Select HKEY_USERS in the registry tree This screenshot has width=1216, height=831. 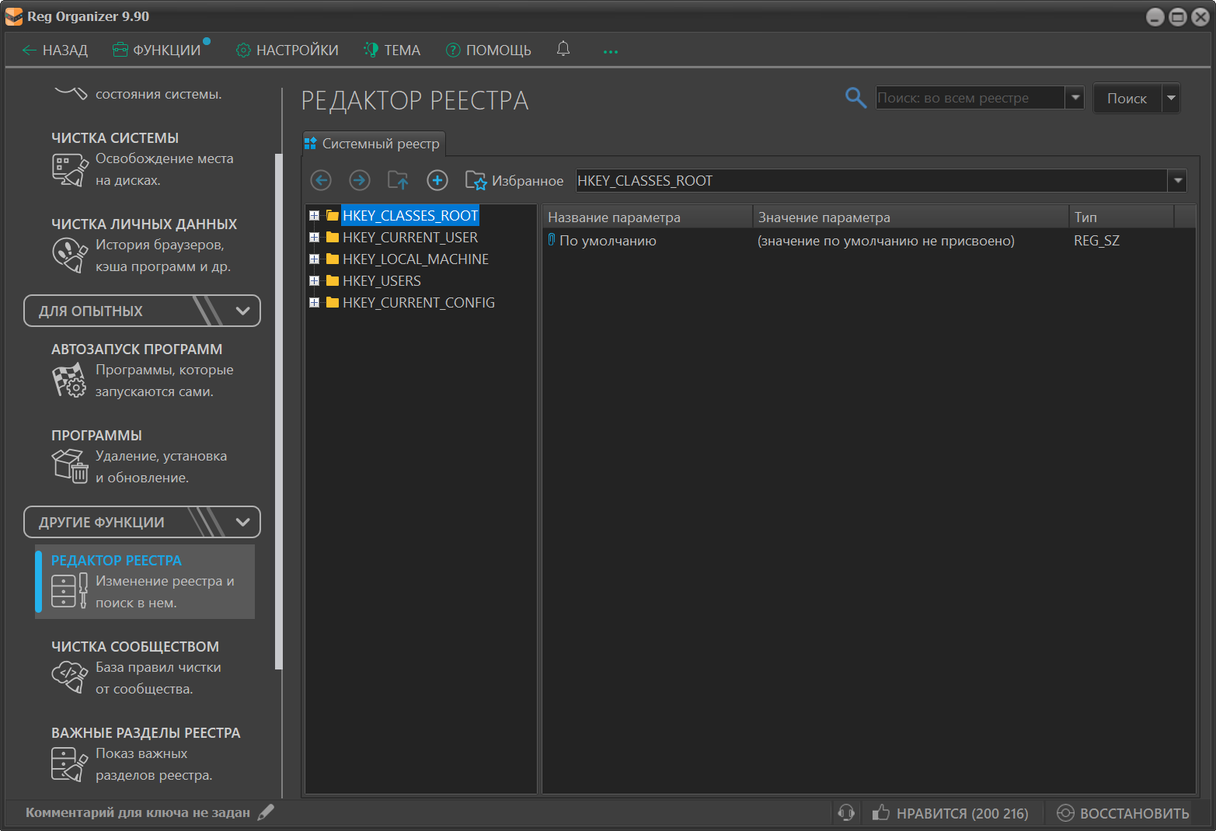point(382,281)
